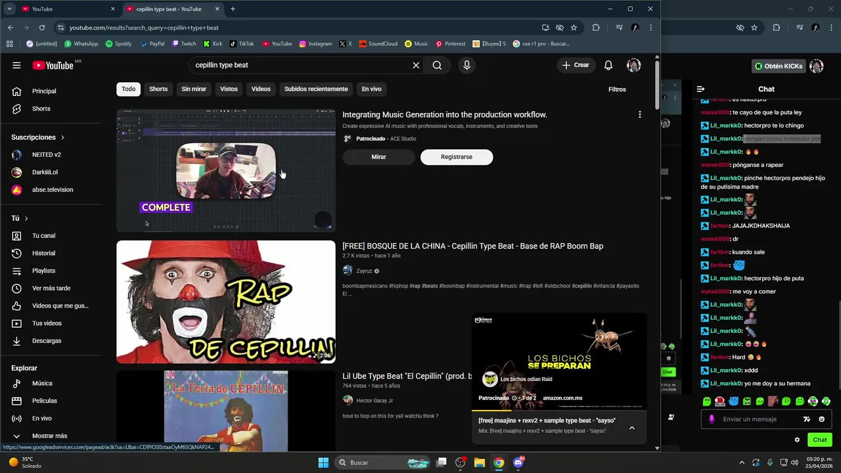The height and width of the screenshot is (473, 841).
Task: Open the NEITED v2 subscription
Action: pyautogui.click(x=46, y=154)
